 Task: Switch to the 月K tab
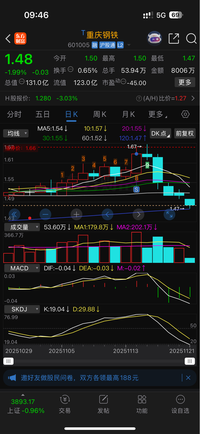click(x=128, y=114)
